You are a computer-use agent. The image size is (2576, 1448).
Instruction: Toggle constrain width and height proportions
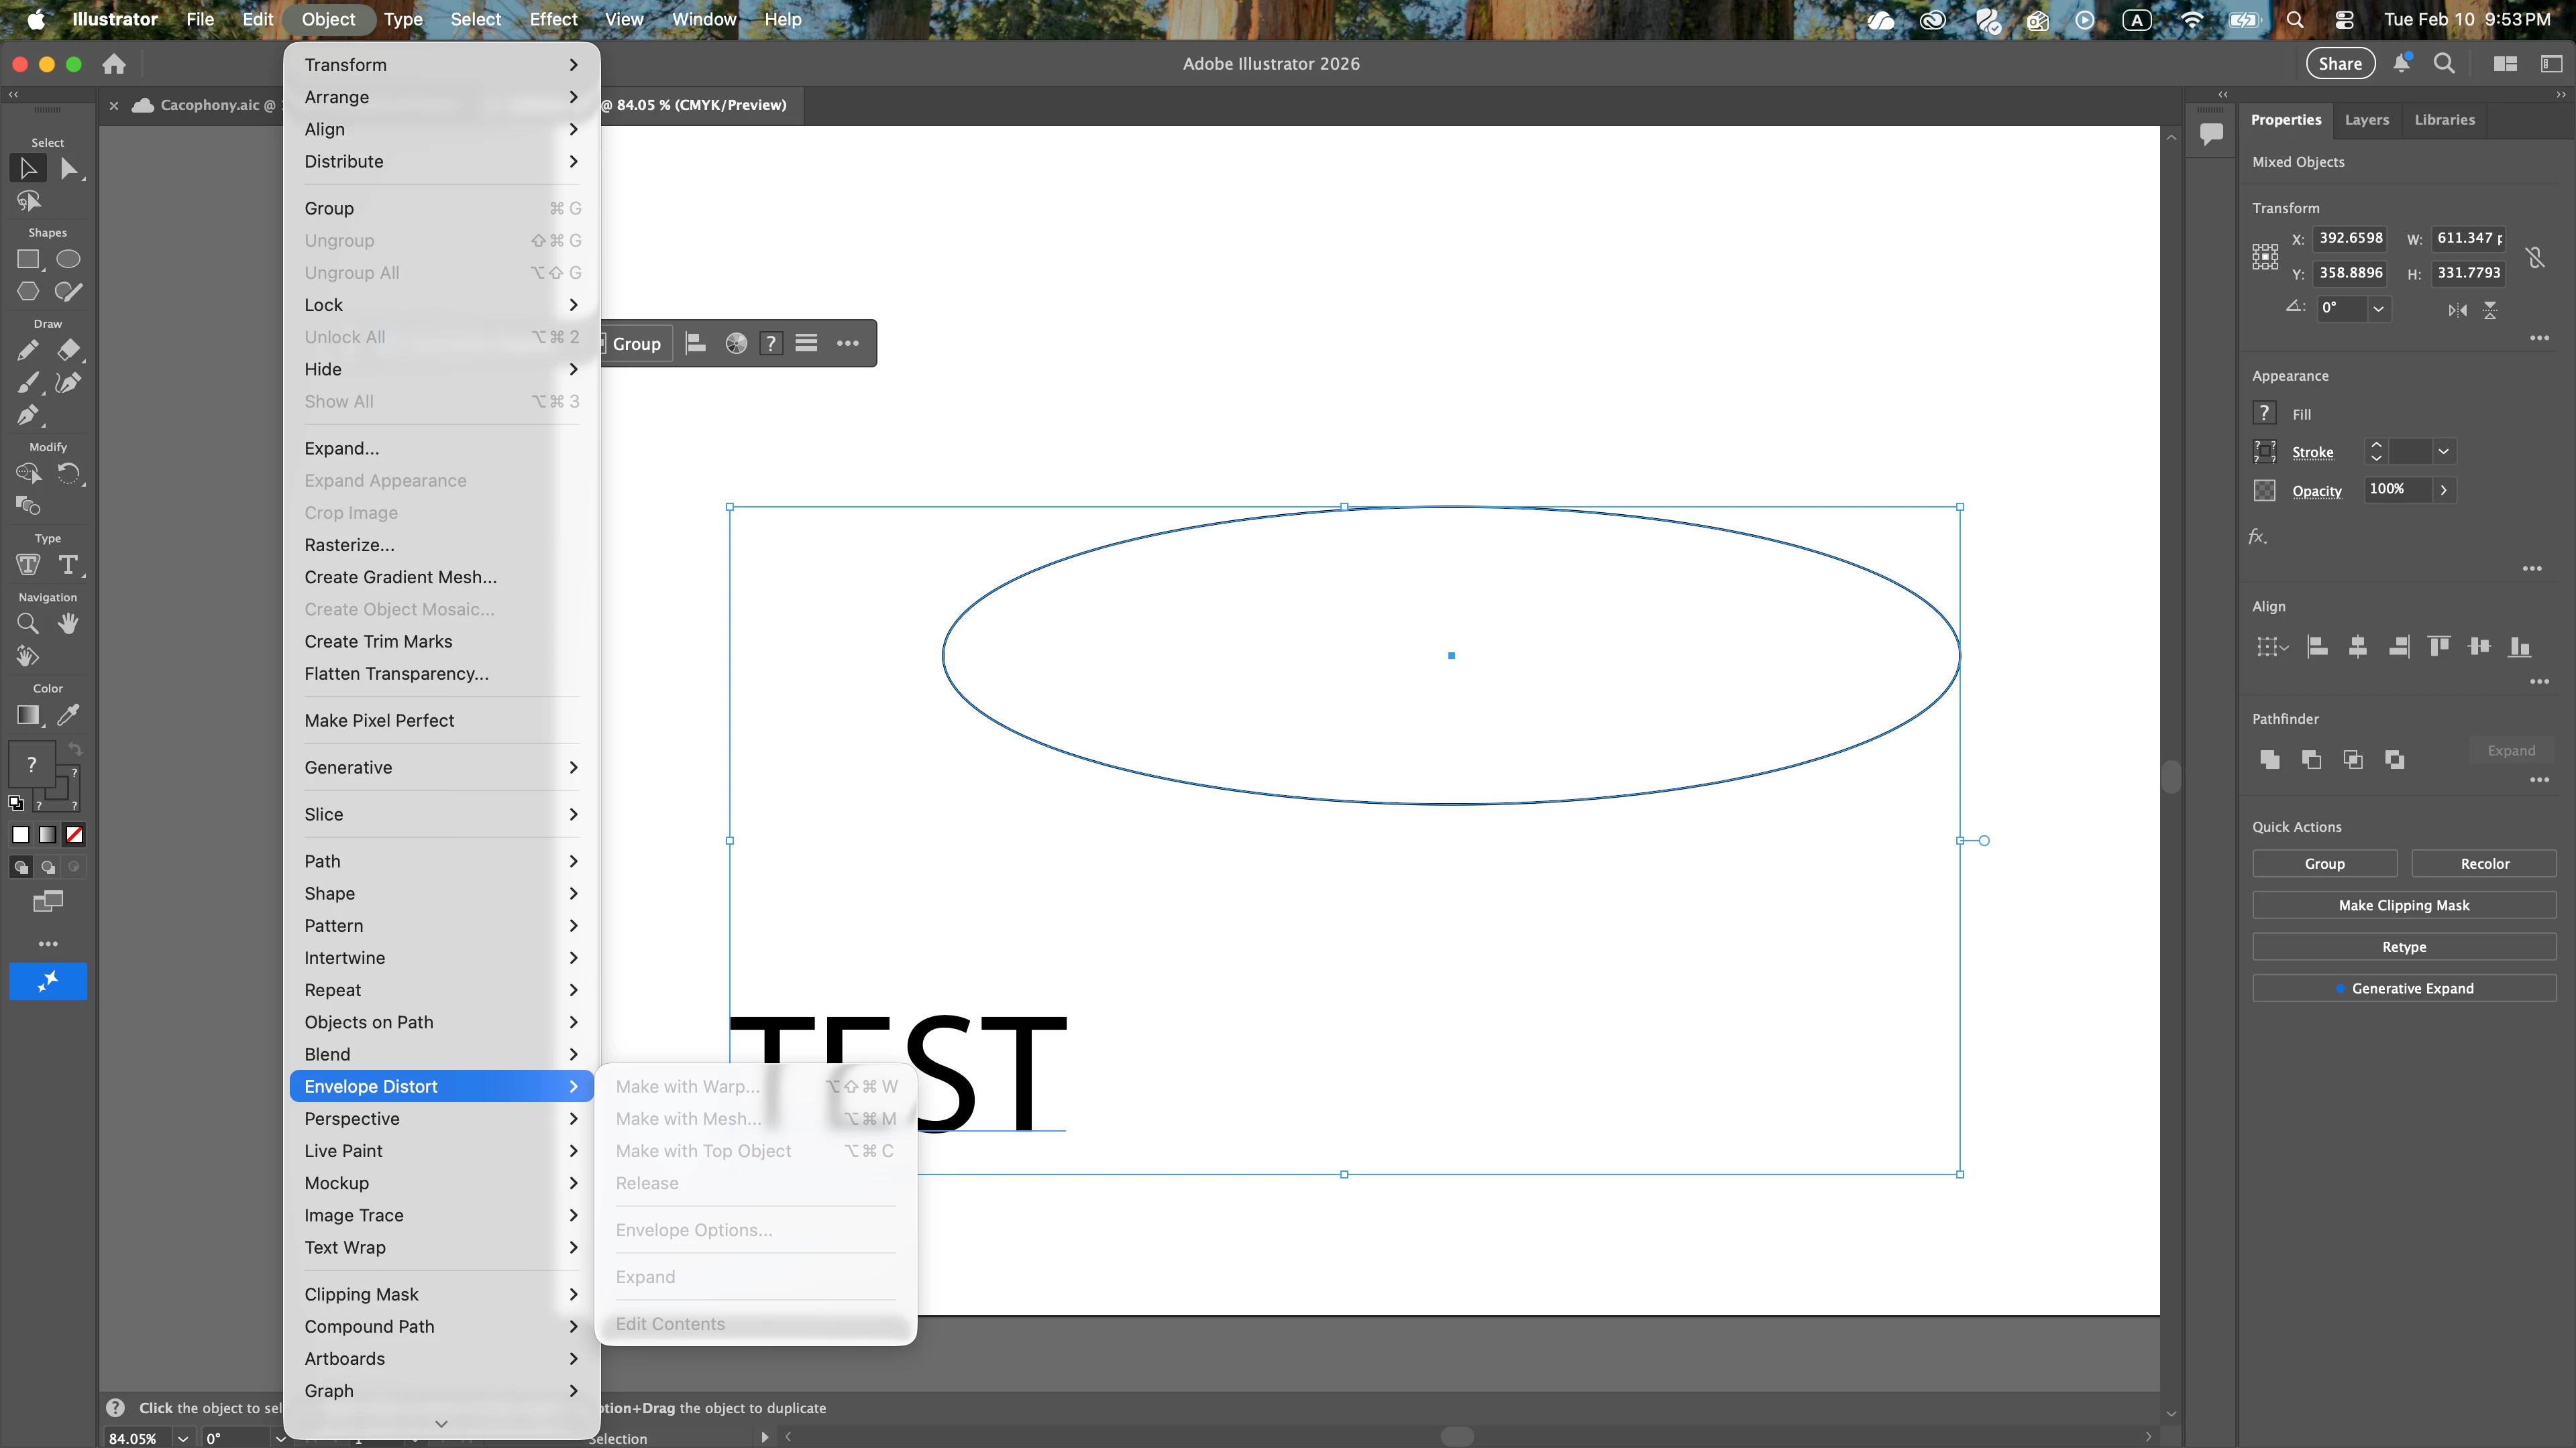[2535, 257]
